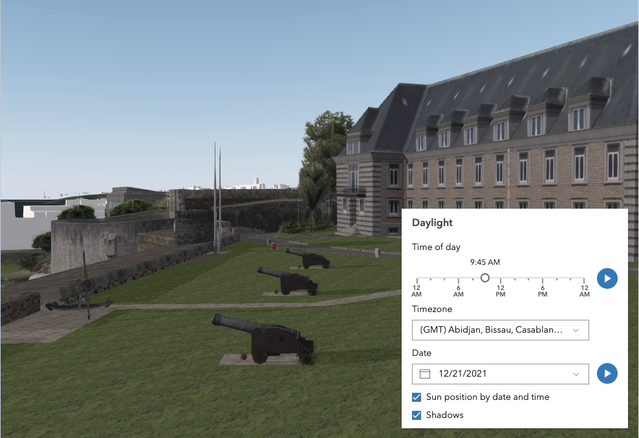The height and width of the screenshot is (438, 639).
Task: Uncheck the Shadows checkbox
Action: pos(417,415)
